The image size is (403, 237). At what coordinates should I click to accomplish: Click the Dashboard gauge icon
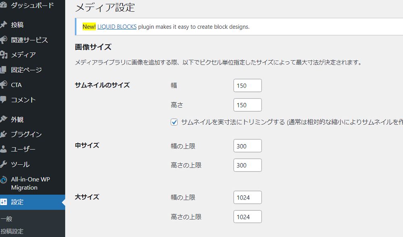point(3,5)
